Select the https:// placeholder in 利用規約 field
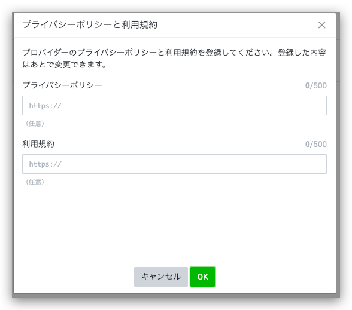 tap(45, 164)
